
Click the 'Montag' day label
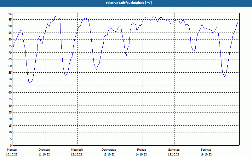point(12,150)
